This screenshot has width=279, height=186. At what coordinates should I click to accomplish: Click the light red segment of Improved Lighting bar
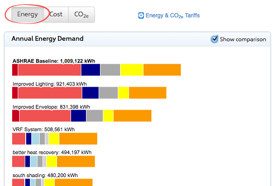pyautogui.click(x=50, y=93)
